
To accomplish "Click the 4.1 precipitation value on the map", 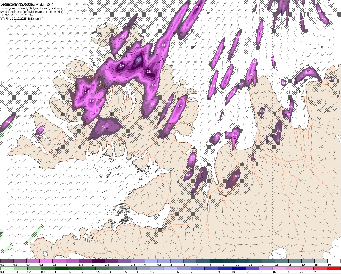I will pyautogui.click(x=139, y=60).
